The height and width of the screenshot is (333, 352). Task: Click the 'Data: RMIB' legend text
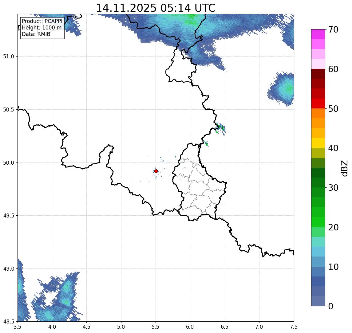(36, 34)
